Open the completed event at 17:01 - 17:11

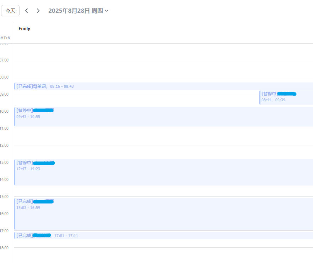click(142, 236)
